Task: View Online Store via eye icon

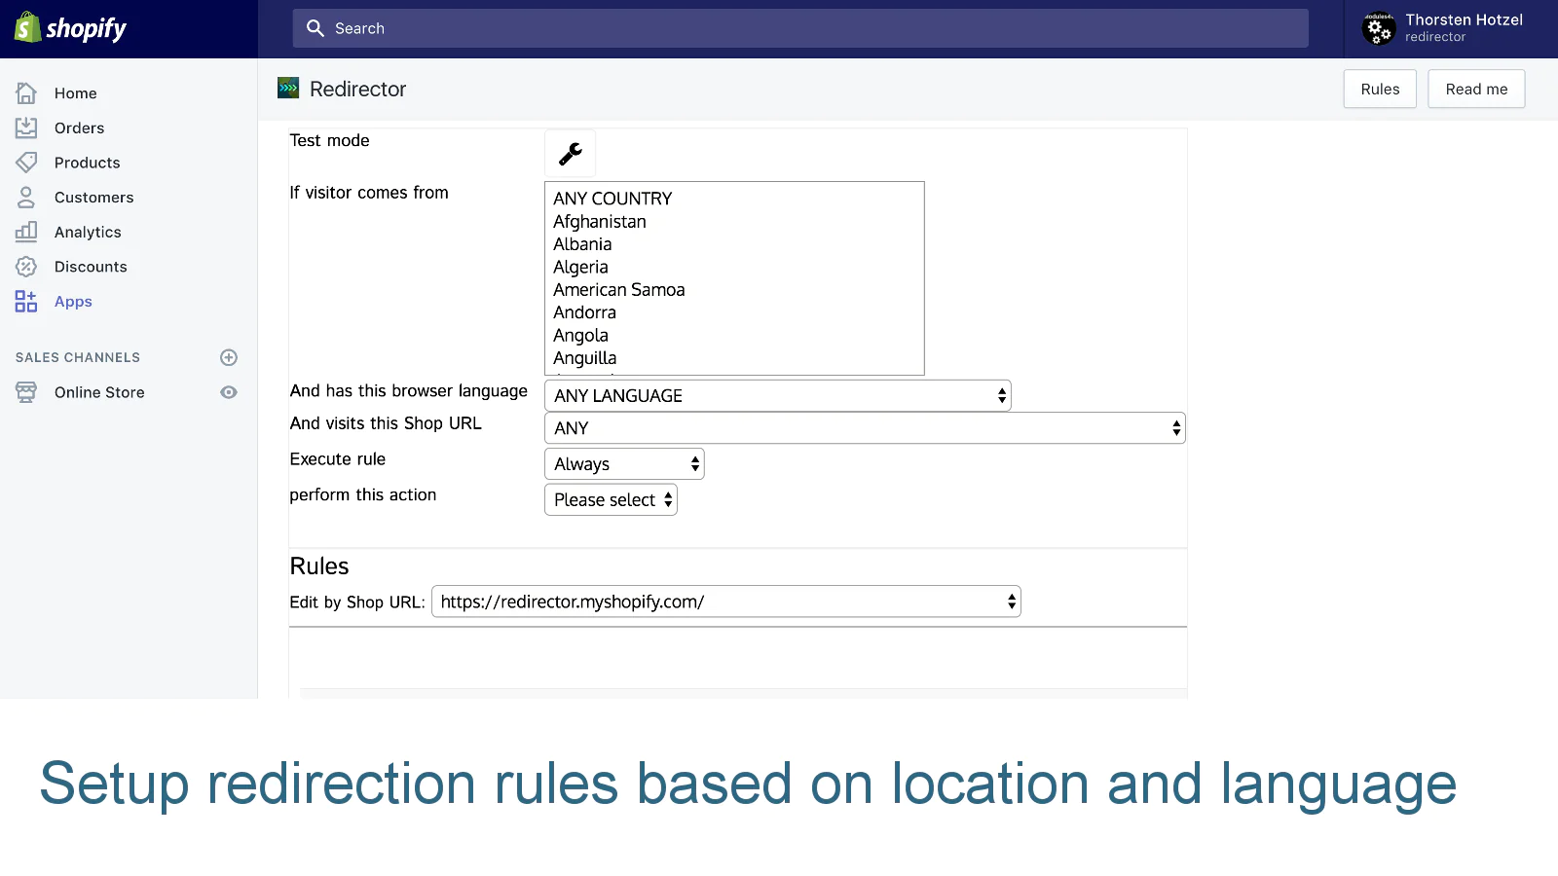Action: [229, 392]
